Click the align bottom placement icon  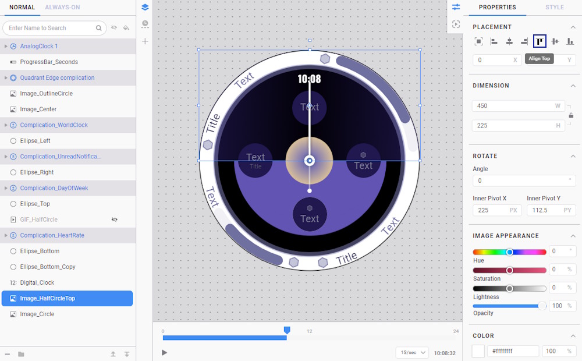point(570,41)
